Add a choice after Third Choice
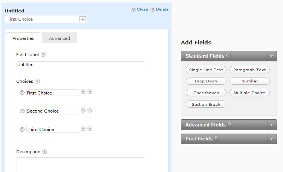 pos(83,128)
